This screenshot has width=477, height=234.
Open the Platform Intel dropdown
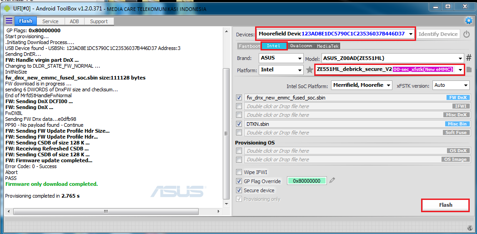(x=281, y=70)
